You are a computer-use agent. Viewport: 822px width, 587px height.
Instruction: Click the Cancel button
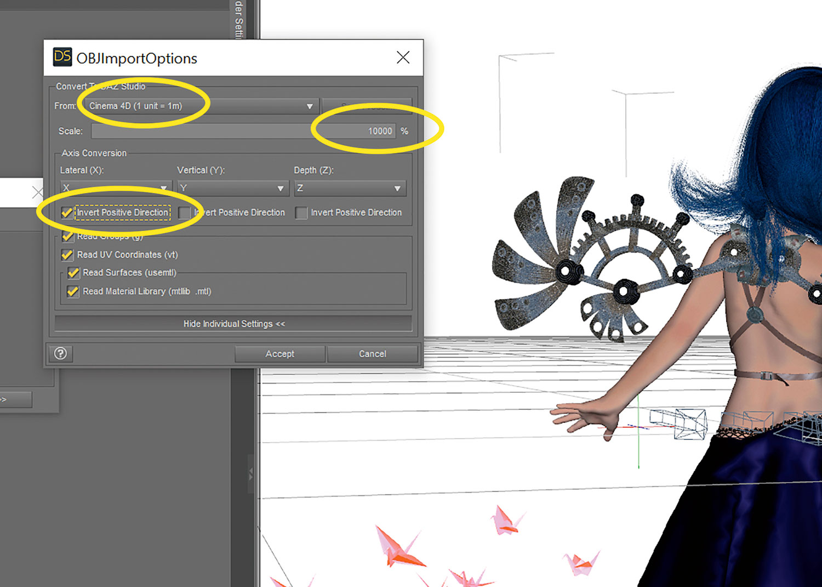[x=373, y=354]
